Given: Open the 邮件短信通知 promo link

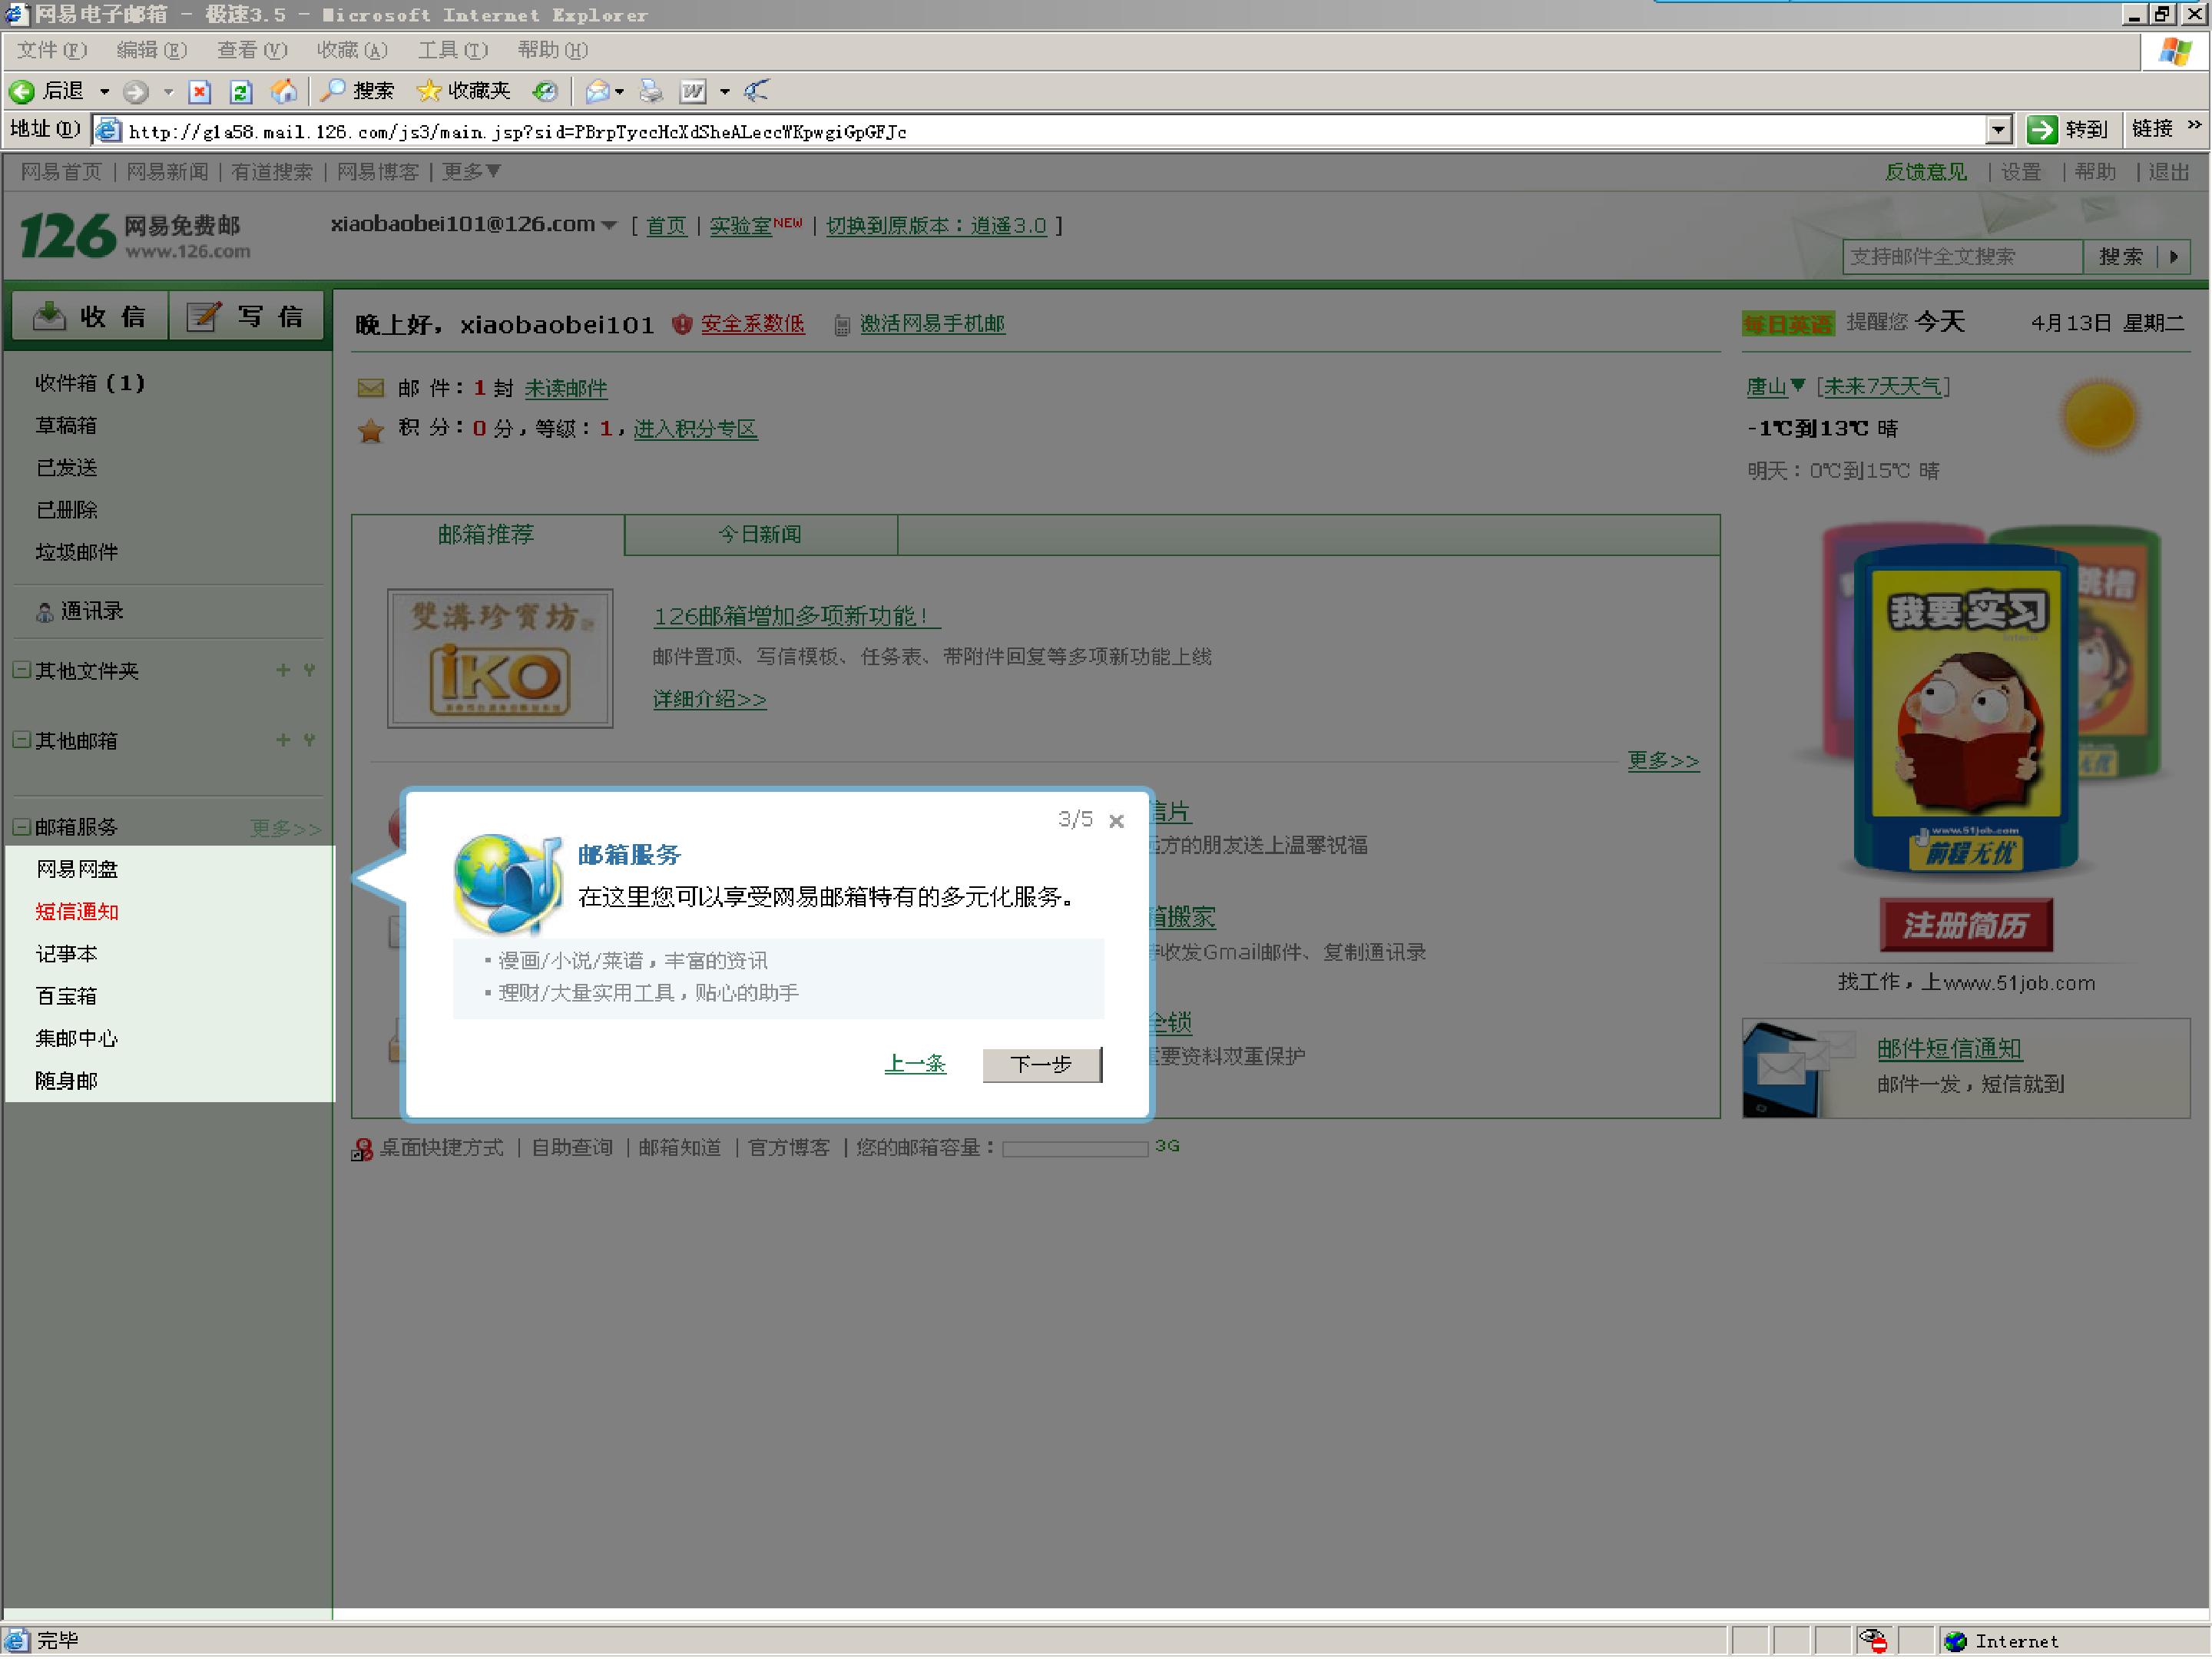Looking at the screenshot, I should pos(1950,1049).
